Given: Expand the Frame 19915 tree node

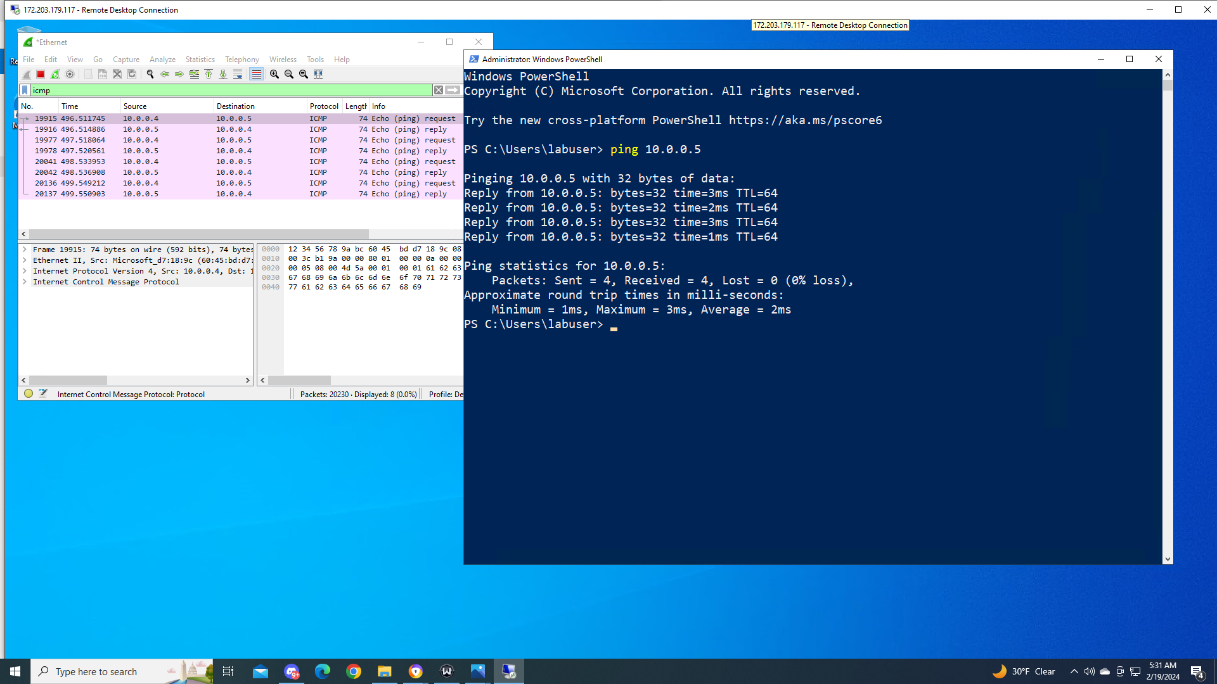Looking at the screenshot, I should (25, 250).
